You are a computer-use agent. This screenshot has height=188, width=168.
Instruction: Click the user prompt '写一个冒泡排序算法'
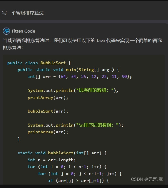pyautogui.click(x=23, y=13)
